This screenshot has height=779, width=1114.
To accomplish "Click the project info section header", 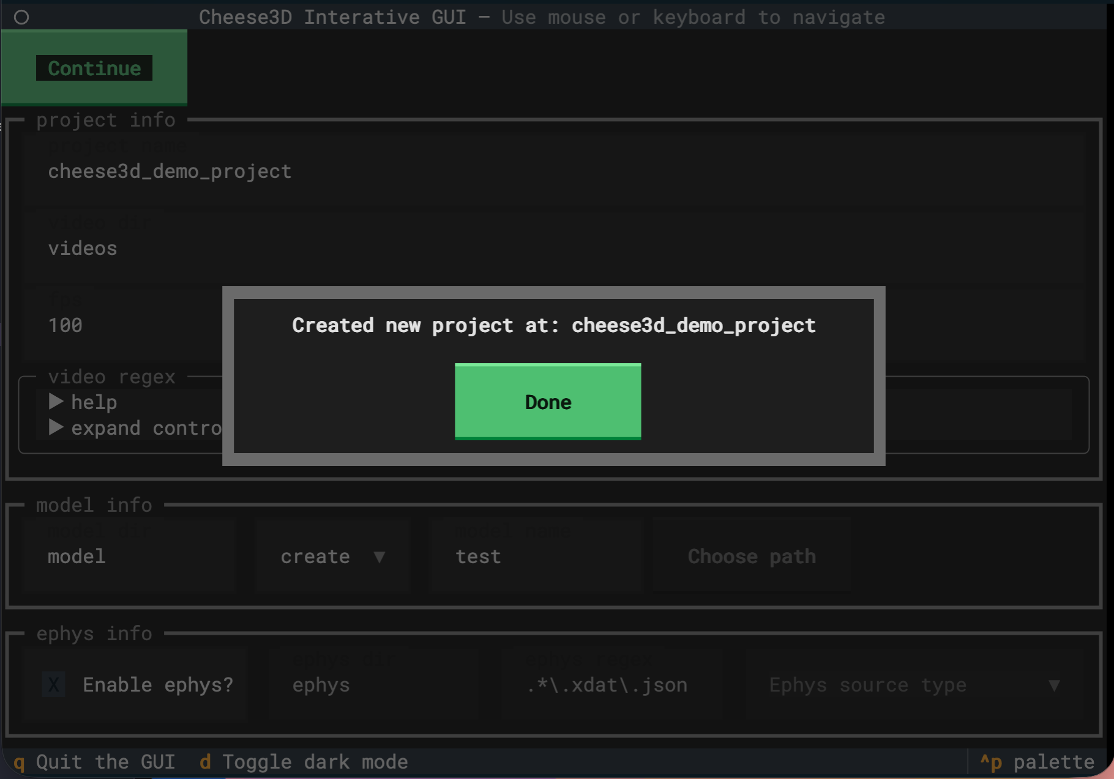I will [x=105, y=120].
